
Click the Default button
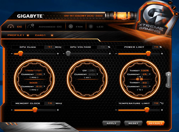155,123
